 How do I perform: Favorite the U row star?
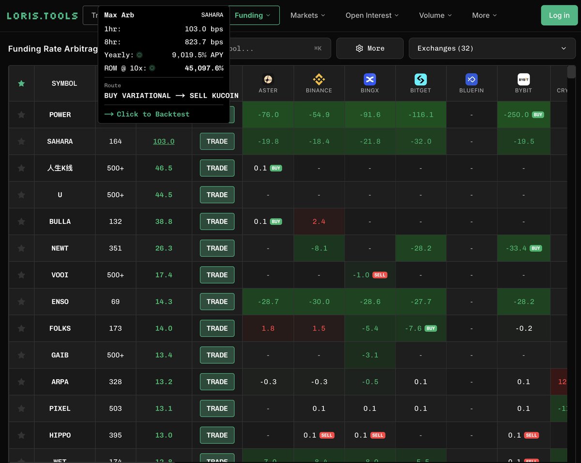click(21, 195)
